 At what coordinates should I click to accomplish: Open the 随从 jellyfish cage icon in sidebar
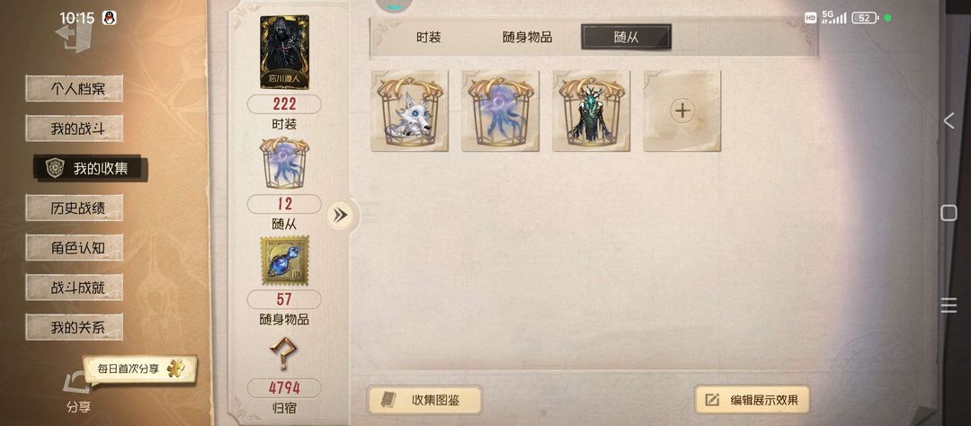(284, 164)
